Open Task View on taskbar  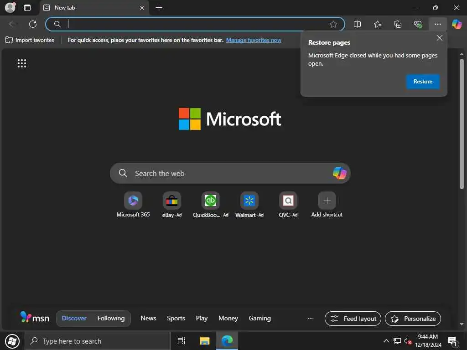tap(181, 341)
